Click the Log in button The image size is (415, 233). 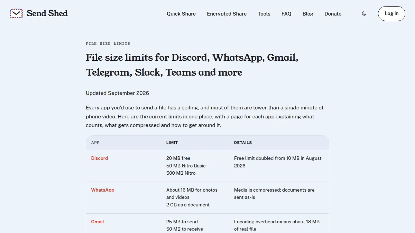pyautogui.click(x=391, y=13)
